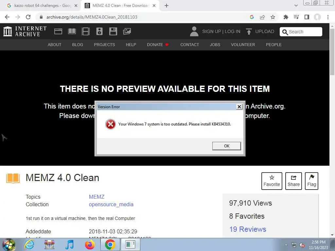
Task: Switch to kaizo robot 64 challenges tab
Action: (40, 6)
